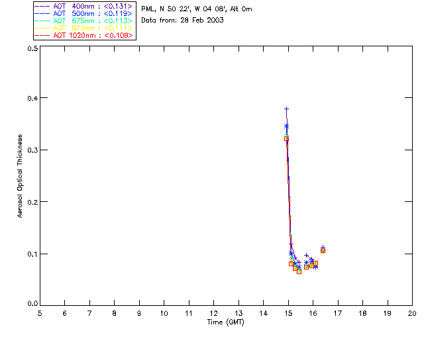
Task: Click the header line 'PML, N 50 22', W 04 08', Alt 0m'
Action: (x=197, y=9)
